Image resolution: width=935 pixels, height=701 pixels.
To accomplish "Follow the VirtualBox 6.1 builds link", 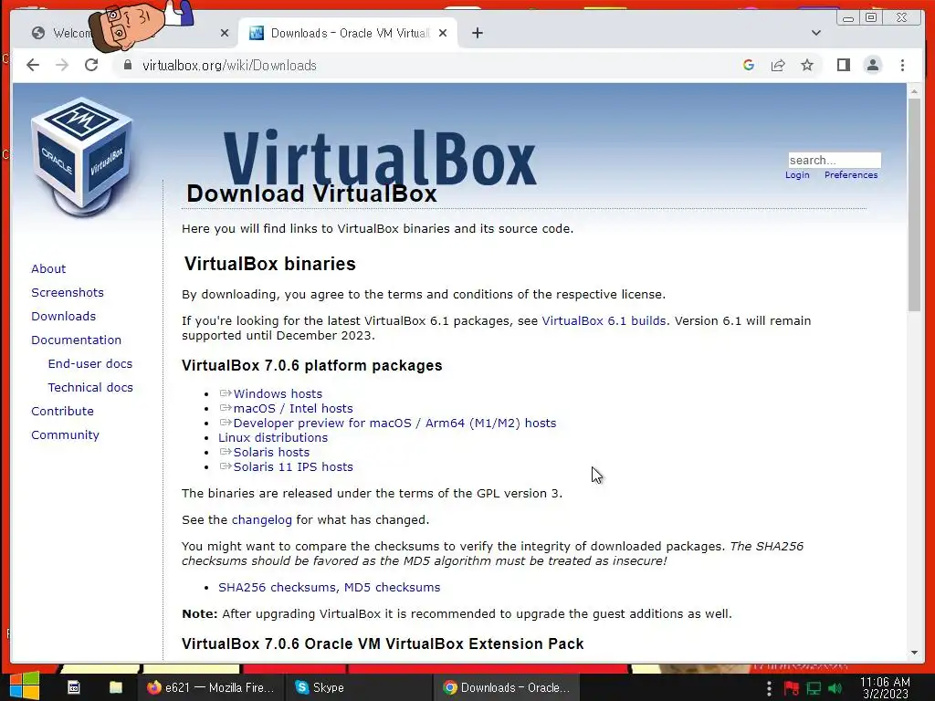I will 604,320.
